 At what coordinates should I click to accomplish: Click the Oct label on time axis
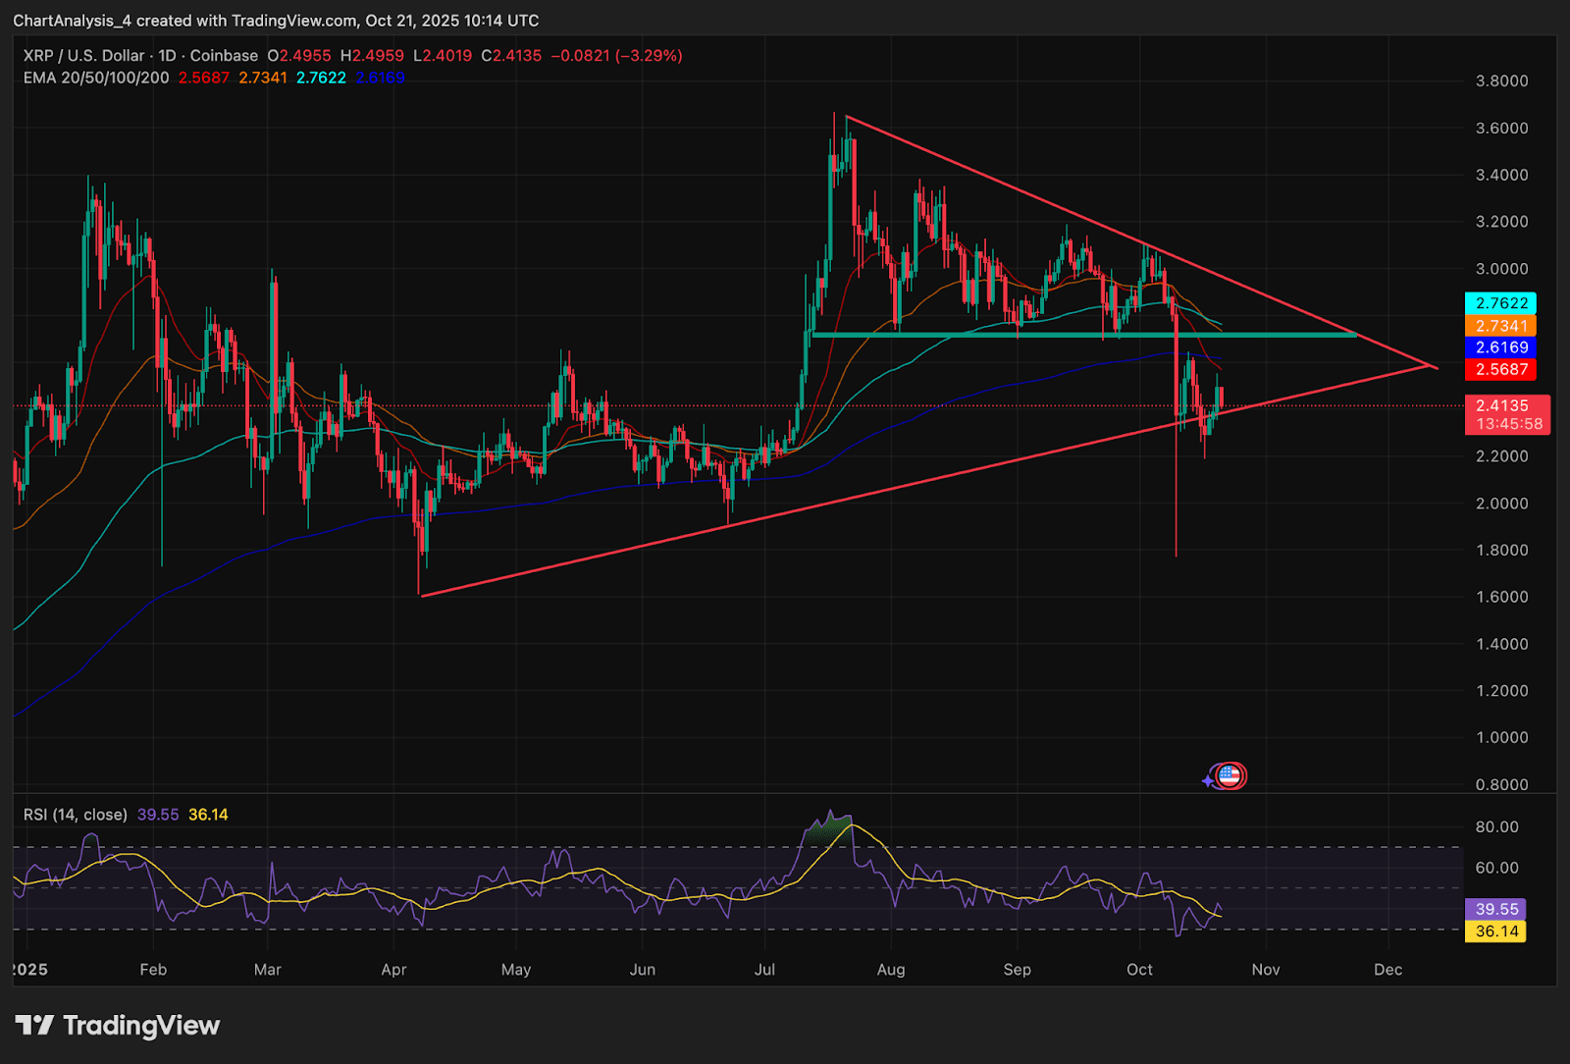[x=1139, y=970]
